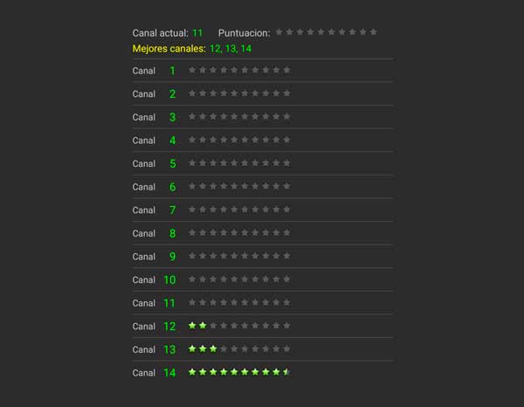Image resolution: width=524 pixels, height=407 pixels.
Task: Click the last gray star of channel 6
Action: click(286, 186)
